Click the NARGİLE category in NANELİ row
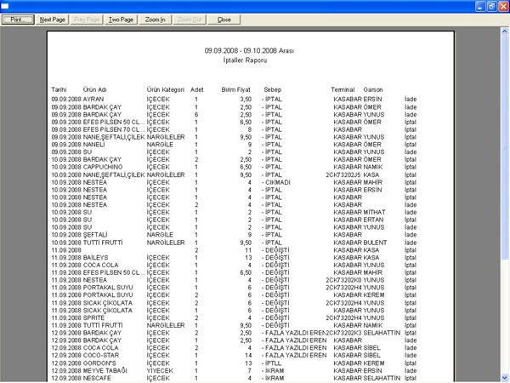Image resolution: width=510 pixels, height=383 pixels. point(160,145)
